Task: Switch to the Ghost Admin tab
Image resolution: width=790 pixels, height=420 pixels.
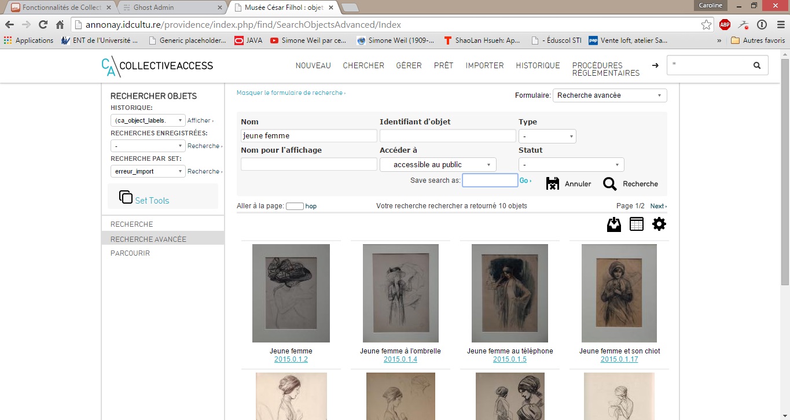Action: (x=171, y=8)
